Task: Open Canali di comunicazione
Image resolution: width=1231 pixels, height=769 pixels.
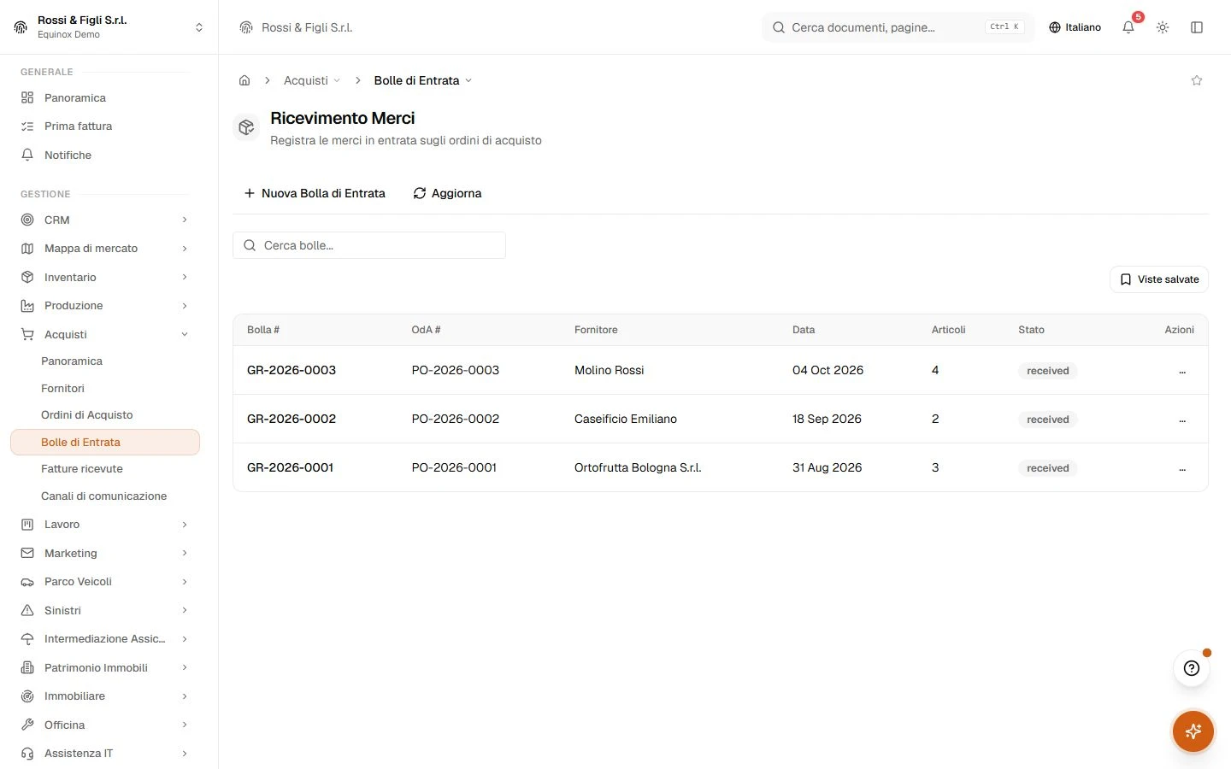Action: (104, 496)
